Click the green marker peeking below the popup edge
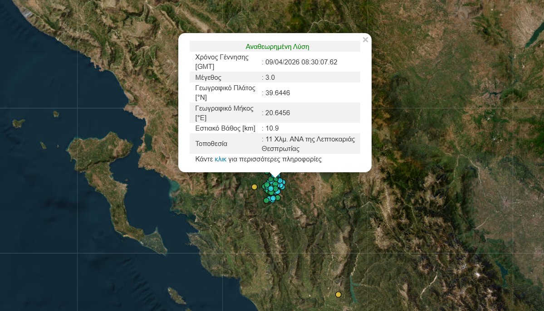 tap(267, 172)
